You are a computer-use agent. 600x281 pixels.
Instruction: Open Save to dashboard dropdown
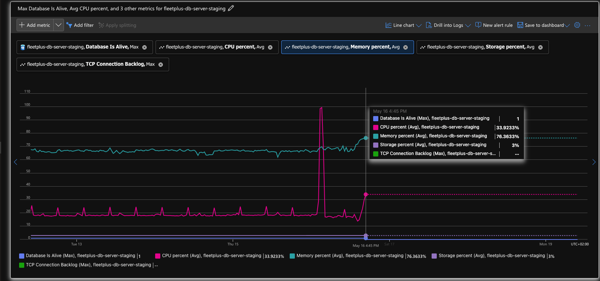click(543, 25)
